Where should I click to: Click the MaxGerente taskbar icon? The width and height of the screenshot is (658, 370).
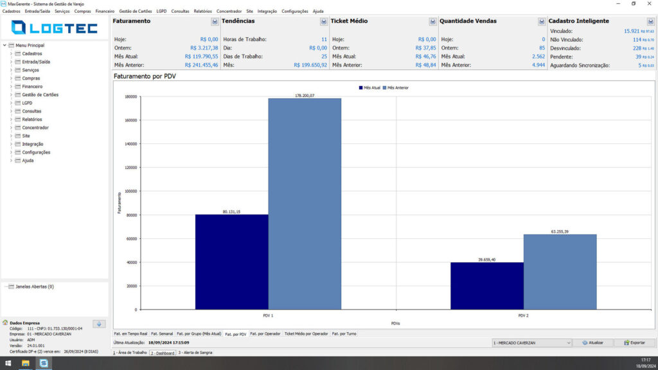(44, 364)
